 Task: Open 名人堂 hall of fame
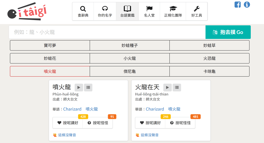pos(149,11)
